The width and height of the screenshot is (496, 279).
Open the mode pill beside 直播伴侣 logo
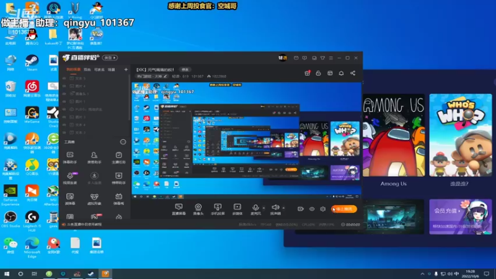click(110, 58)
